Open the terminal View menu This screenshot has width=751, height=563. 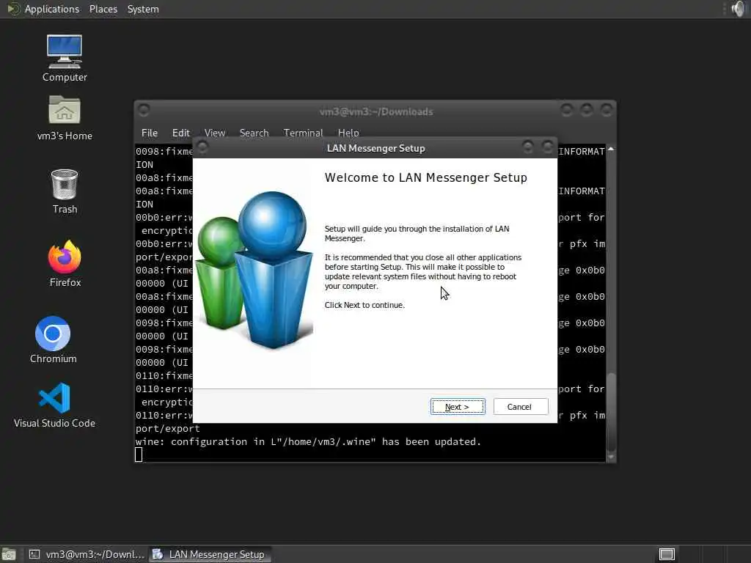tap(215, 133)
